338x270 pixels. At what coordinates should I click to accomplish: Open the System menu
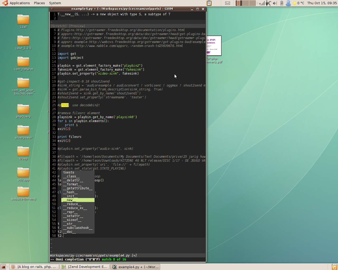55,3
